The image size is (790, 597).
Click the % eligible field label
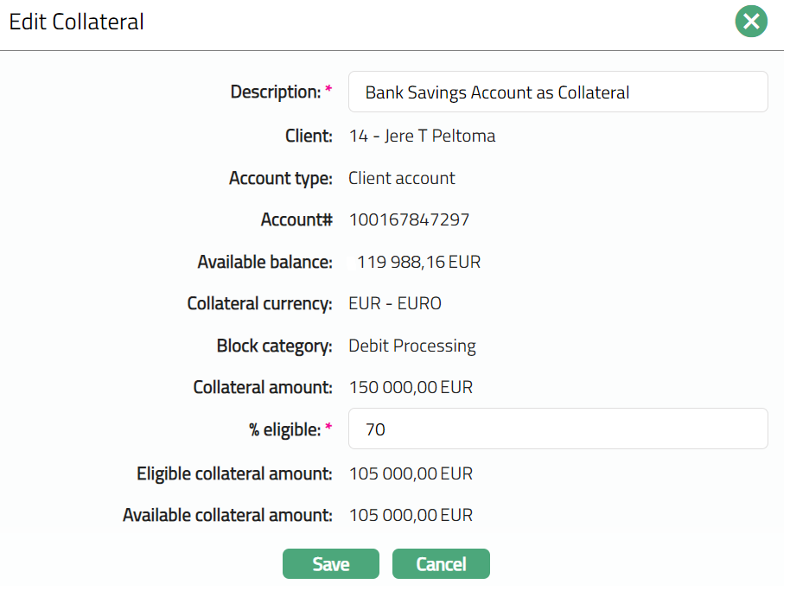(x=285, y=429)
